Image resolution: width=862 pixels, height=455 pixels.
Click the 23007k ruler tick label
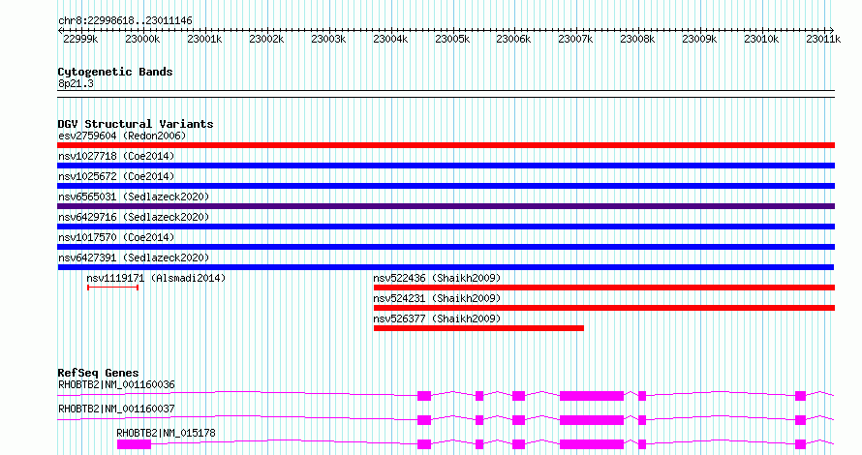tap(575, 39)
